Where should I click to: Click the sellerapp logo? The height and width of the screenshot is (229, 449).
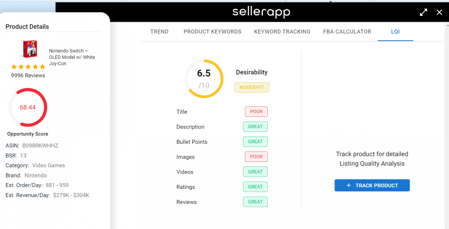pos(261,12)
